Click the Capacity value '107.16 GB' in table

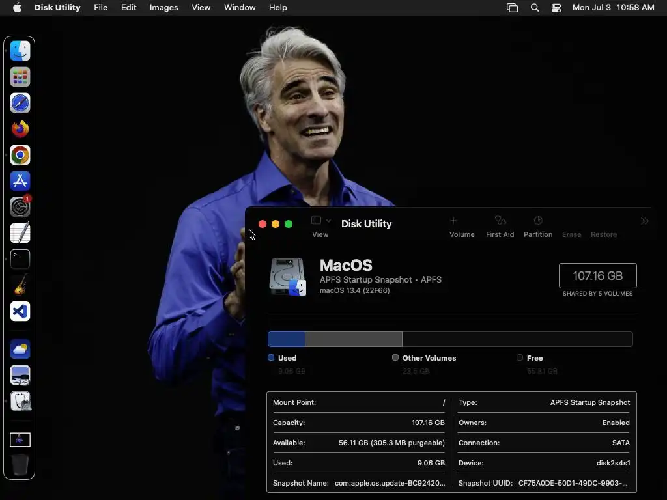coord(428,423)
